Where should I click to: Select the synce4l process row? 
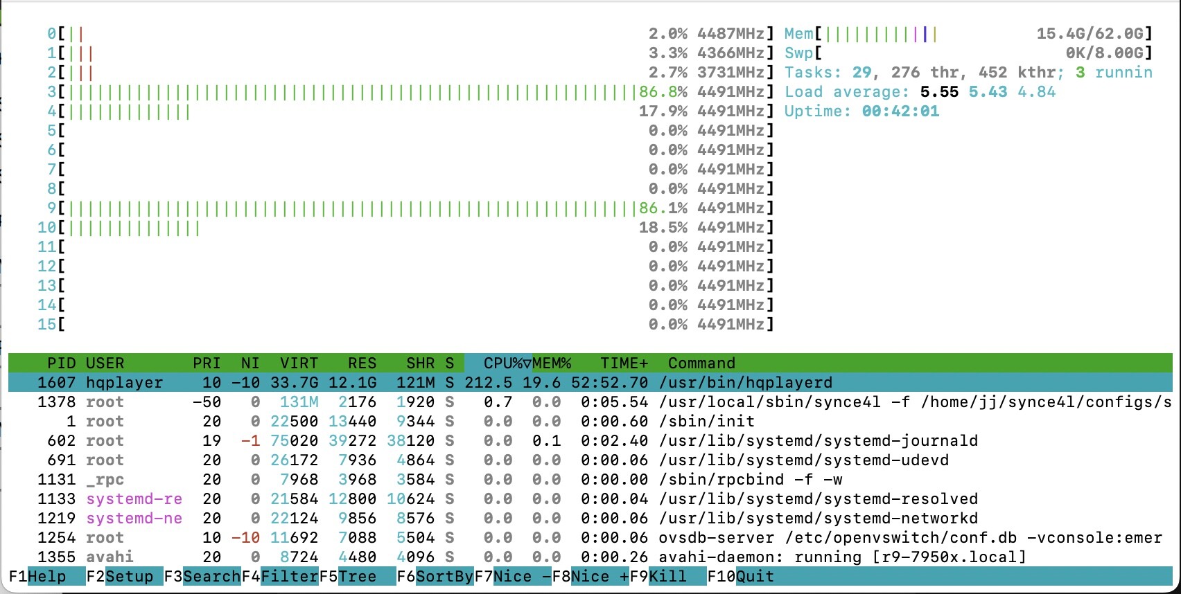pos(590,402)
